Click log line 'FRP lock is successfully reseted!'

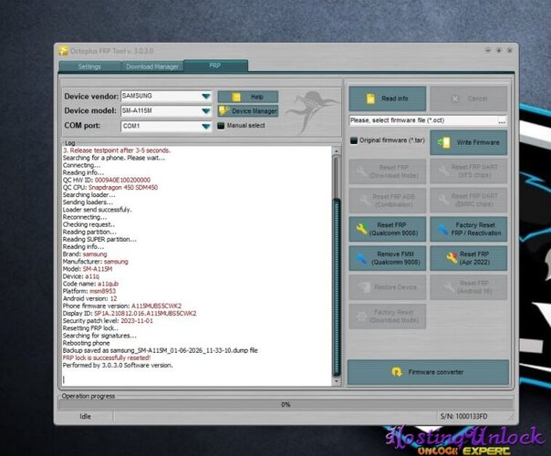point(107,358)
